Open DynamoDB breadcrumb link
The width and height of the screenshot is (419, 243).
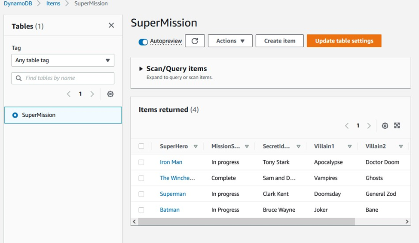18,3
